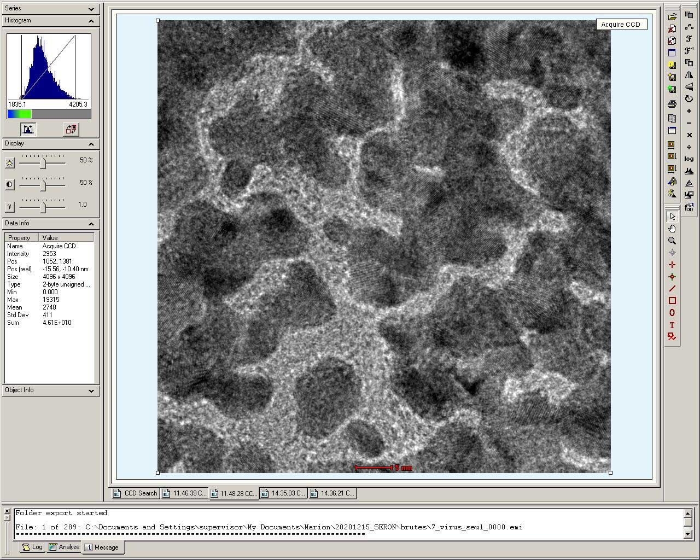Image resolution: width=700 pixels, height=560 pixels.
Task: Switch to the Analyze tab
Action: [x=64, y=547]
